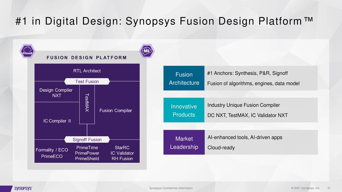Click the Test Fusion label

coord(87,81)
